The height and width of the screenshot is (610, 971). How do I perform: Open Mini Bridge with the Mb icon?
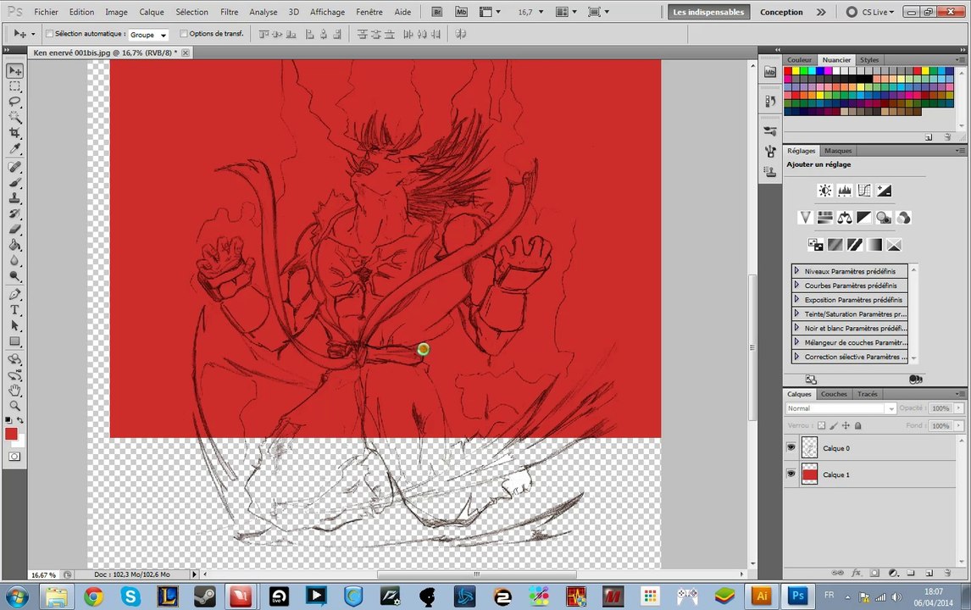coord(461,12)
